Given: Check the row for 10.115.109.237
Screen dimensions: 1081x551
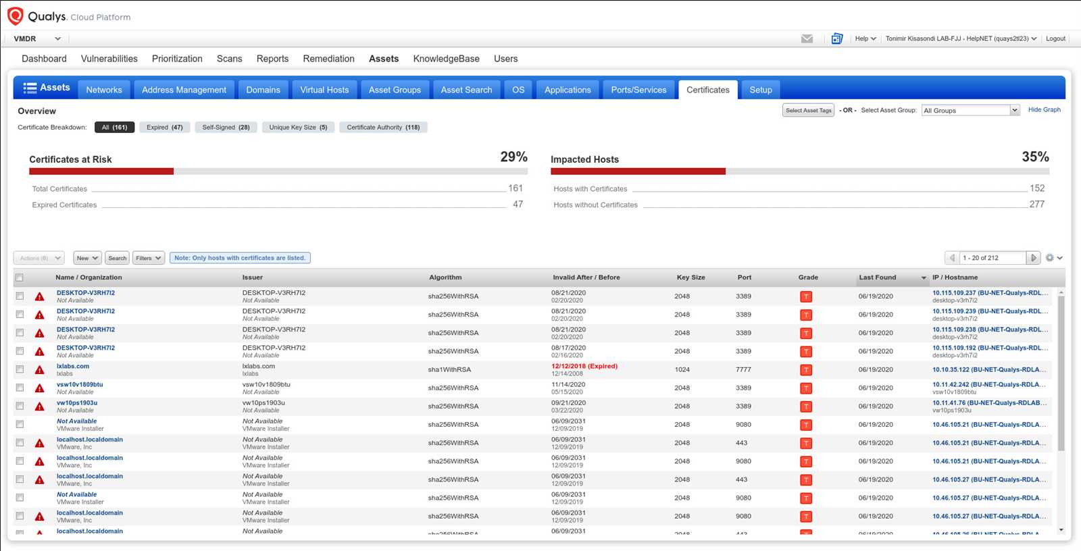Looking at the screenshot, I should (20, 296).
